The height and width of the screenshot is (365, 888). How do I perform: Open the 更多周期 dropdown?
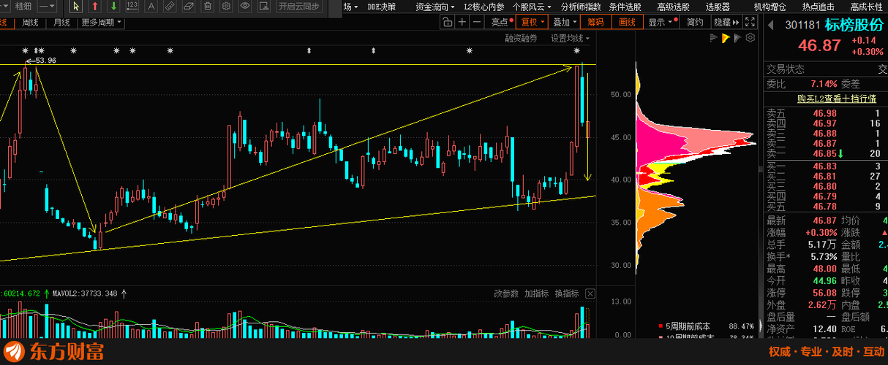coord(102,22)
